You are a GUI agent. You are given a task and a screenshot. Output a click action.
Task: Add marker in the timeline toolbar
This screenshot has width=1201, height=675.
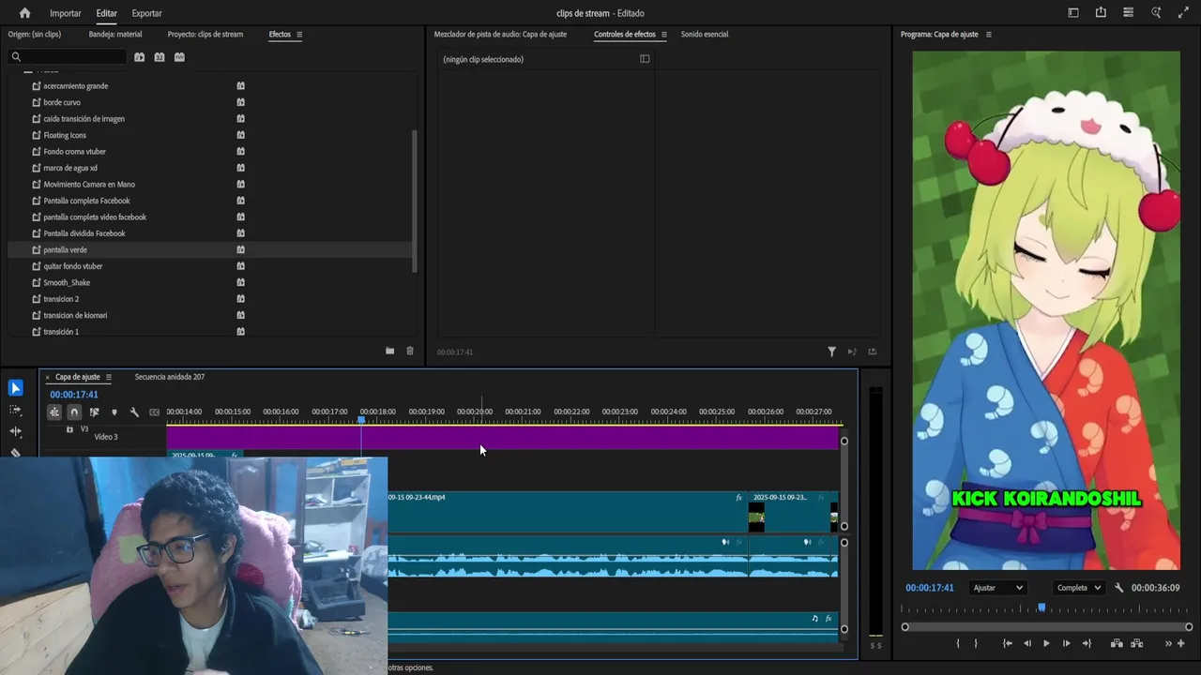point(114,412)
